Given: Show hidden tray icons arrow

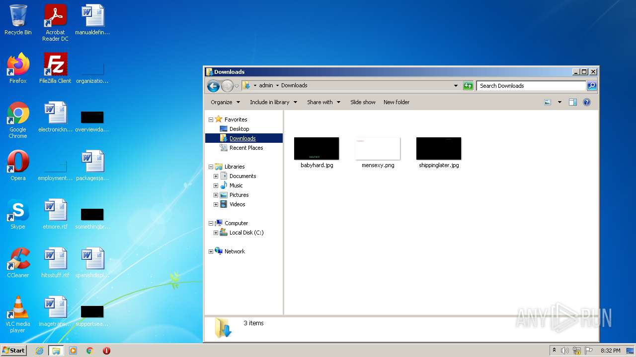Looking at the screenshot, I should [554, 351].
